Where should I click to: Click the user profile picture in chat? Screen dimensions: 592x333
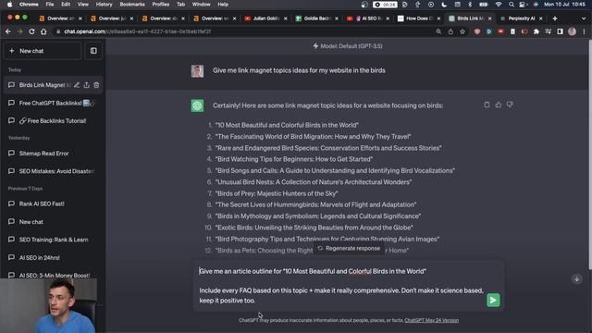click(x=197, y=70)
